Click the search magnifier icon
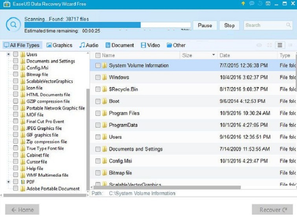 point(288,25)
